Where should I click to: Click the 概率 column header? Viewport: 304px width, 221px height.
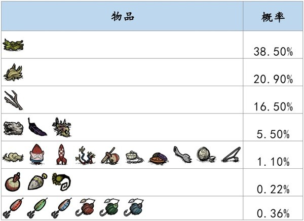click(273, 16)
